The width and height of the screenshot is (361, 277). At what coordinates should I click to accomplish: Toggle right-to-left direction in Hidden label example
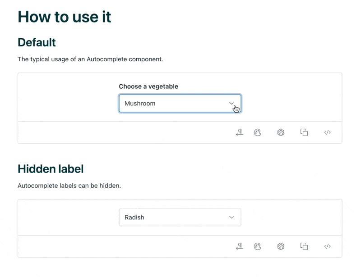click(240, 246)
